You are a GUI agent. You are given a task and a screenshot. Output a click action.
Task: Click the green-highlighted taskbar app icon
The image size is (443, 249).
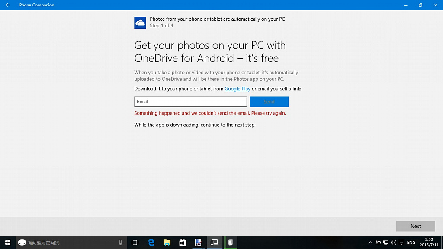231,243
